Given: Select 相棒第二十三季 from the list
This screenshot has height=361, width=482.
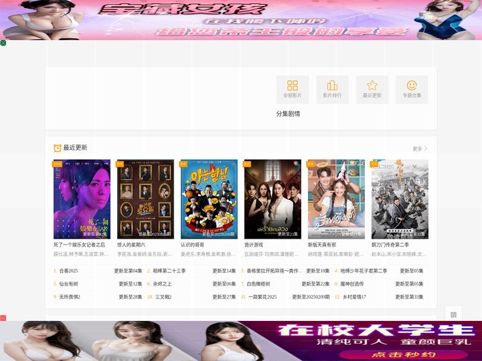Looking at the screenshot, I should (169, 271).
